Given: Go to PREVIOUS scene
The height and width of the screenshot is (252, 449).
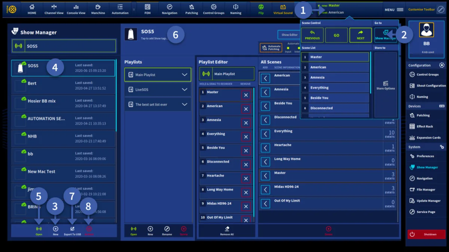Looking at the screenshot, I should pyautogui.click(x=312, y=35).
